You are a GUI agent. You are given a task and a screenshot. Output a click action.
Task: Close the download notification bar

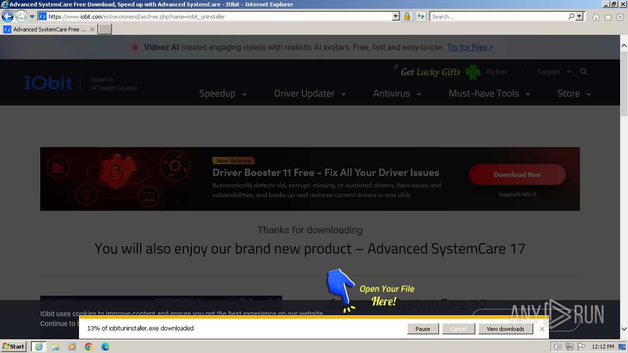542,329
